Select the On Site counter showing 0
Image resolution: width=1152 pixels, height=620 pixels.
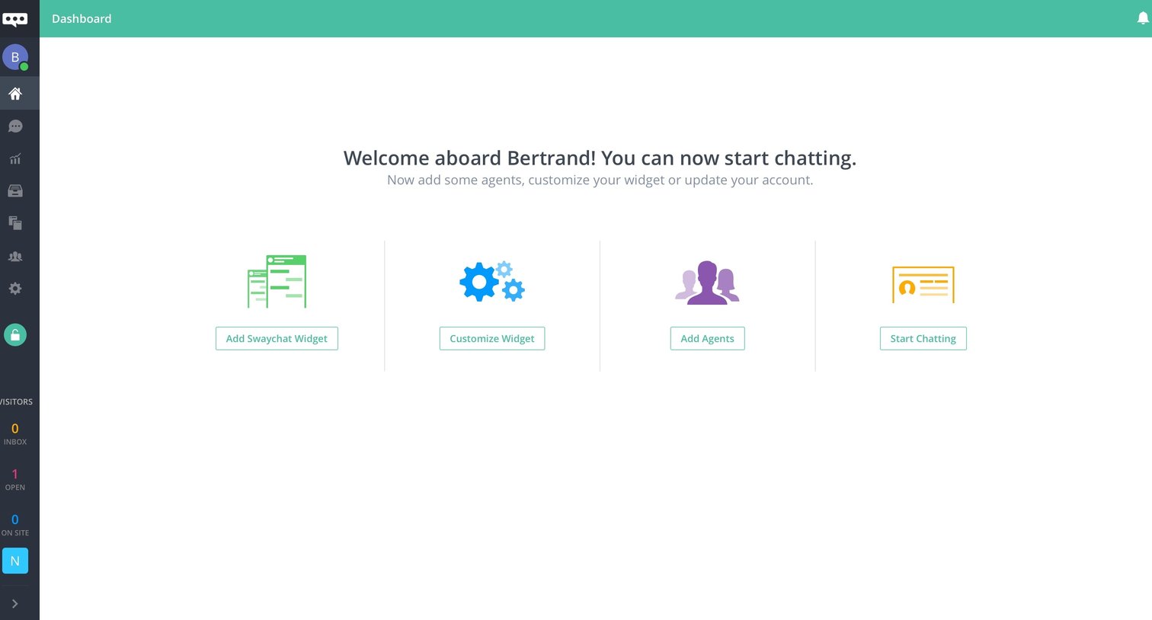click(x=15, y=525)
